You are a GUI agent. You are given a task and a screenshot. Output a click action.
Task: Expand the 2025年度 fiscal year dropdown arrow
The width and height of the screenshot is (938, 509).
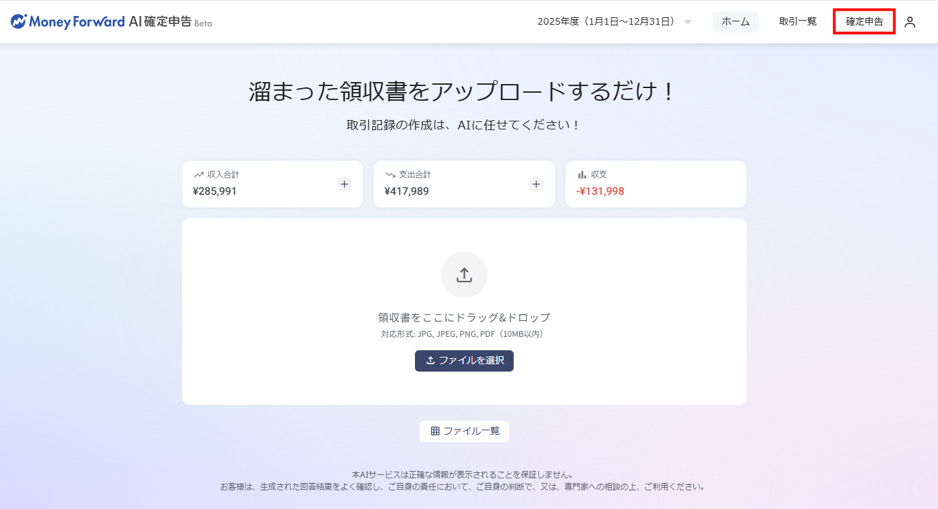point(688,22)
